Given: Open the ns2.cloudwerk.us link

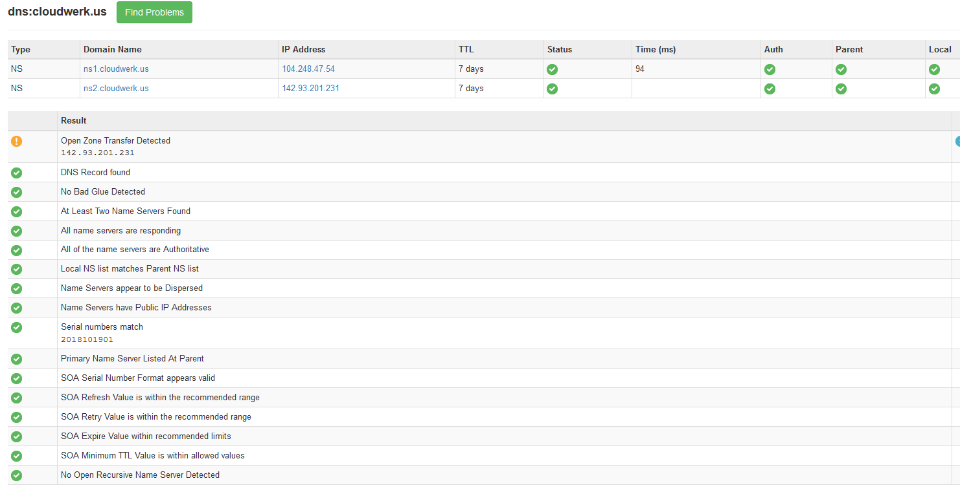Looking at the screenshot, I should 116,88.
